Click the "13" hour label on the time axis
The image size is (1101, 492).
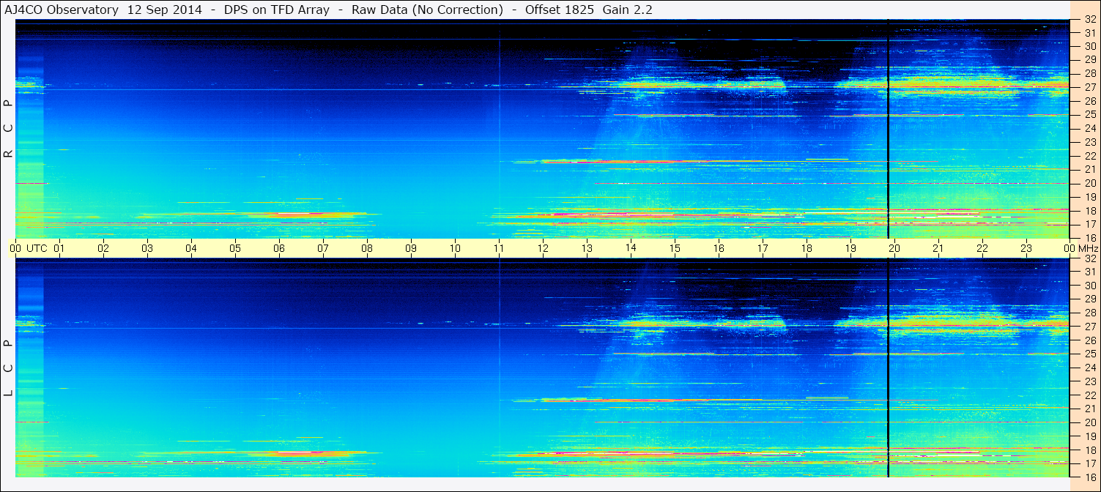[x=587, y=248]
